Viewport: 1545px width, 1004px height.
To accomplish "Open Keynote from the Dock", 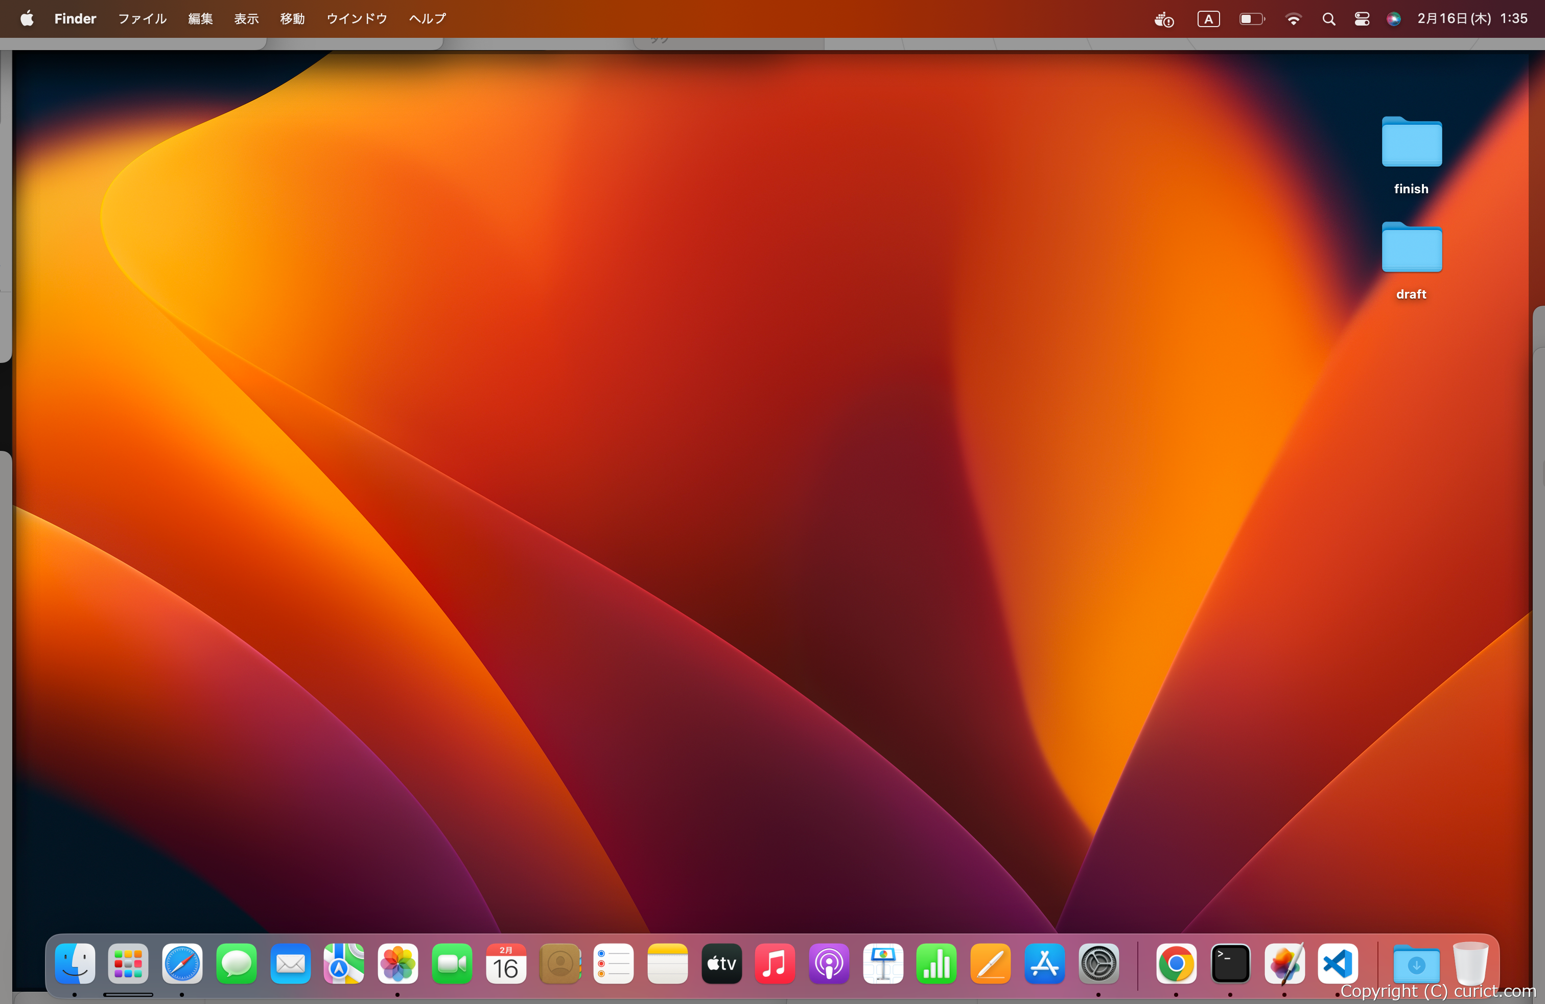I will point(883,964).
